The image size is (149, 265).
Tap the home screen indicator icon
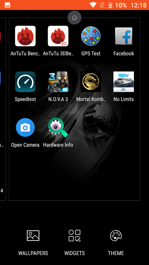(x=74, y=18)
